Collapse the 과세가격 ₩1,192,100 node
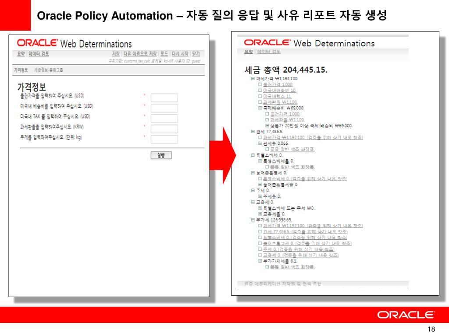The image size is (449, 336). (x=253, y=79)
